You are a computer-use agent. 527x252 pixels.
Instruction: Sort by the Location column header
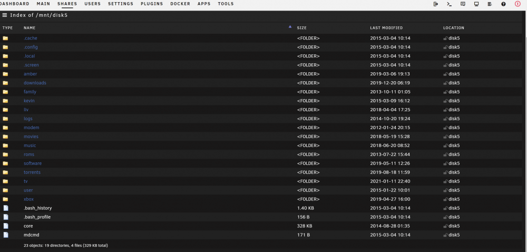454,28
